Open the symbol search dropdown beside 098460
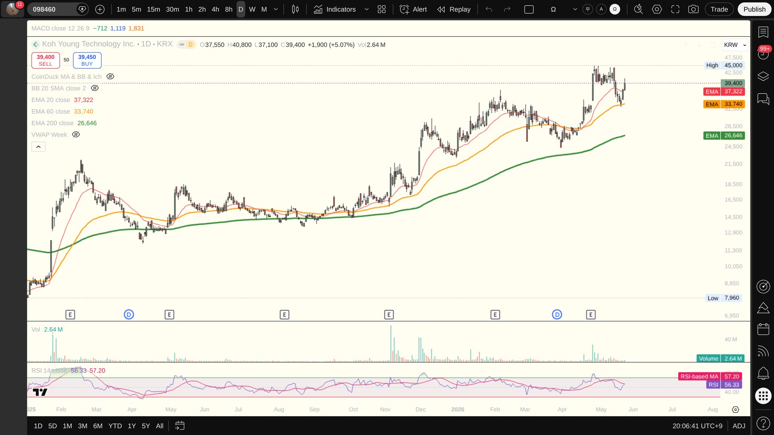This screenshot has height=435, width=774. [82, 9]
